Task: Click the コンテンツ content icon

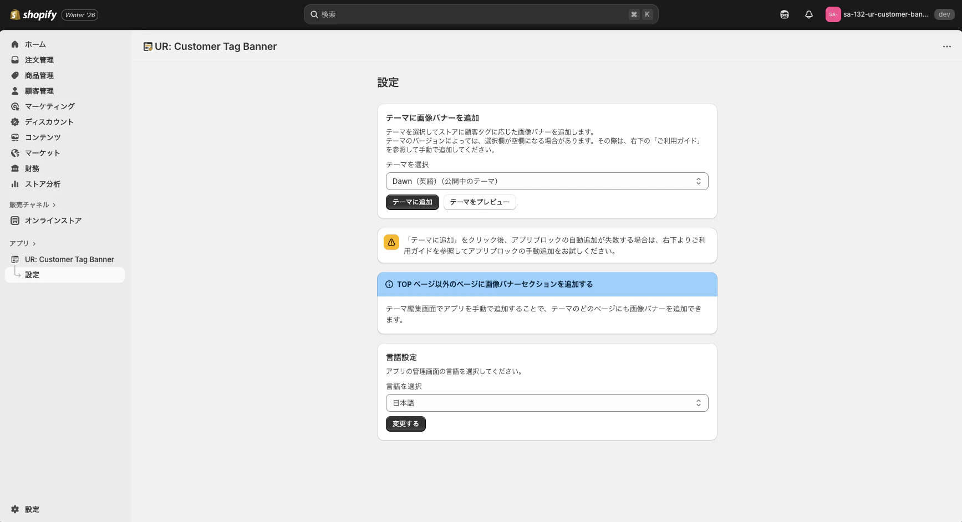Action: 15,137
